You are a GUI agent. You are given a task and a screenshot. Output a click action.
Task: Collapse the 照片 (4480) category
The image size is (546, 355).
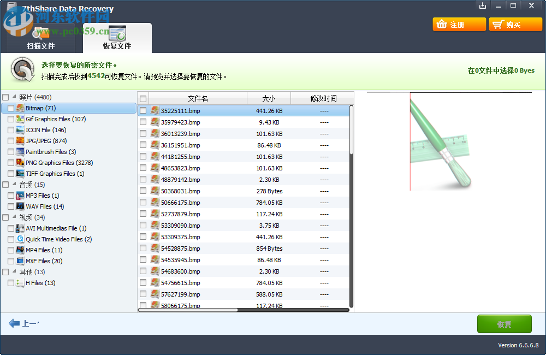click(x=14, y=97)
